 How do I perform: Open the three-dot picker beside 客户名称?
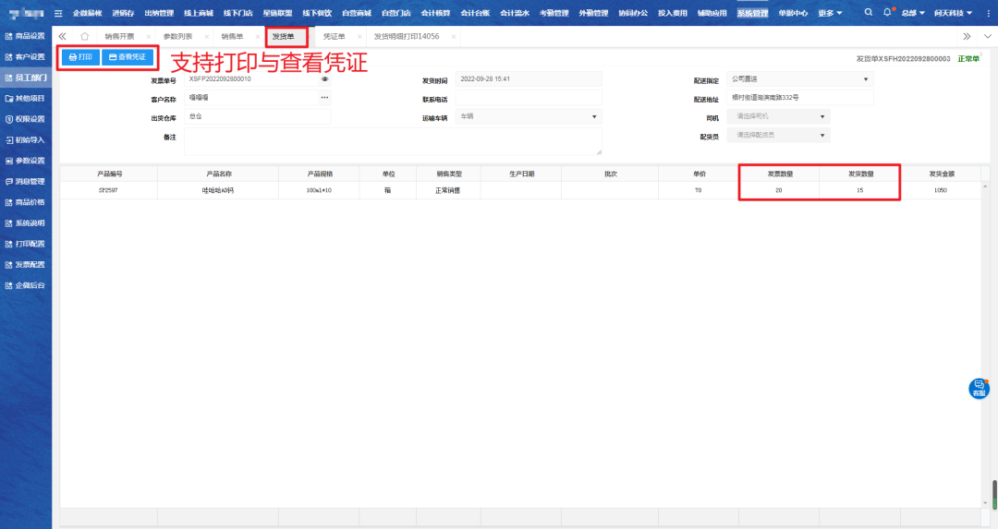coord(324,98)
